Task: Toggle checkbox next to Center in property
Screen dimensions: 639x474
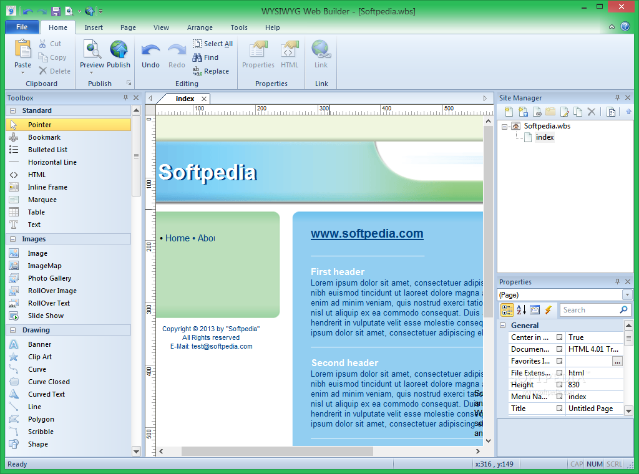Action: coord(560,337)
